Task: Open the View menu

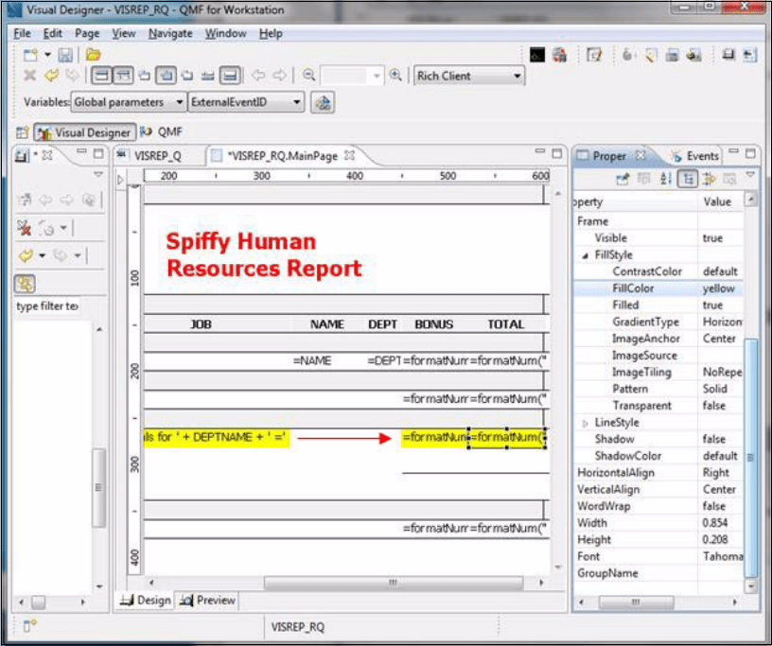Action: click(124, 33)
